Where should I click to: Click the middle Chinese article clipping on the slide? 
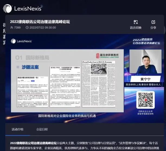click(65, 87)
